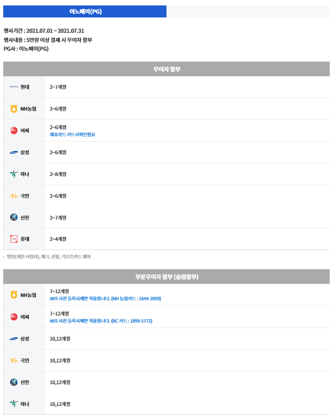Click 비씨 logo in 부분무이자 할부 table

click(x=14, y=317)
